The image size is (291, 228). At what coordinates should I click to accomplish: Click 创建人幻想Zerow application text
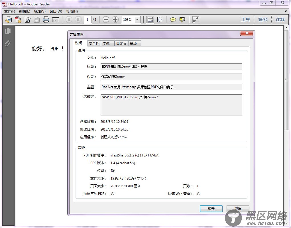pyautogui.click(x=114, y=137)
